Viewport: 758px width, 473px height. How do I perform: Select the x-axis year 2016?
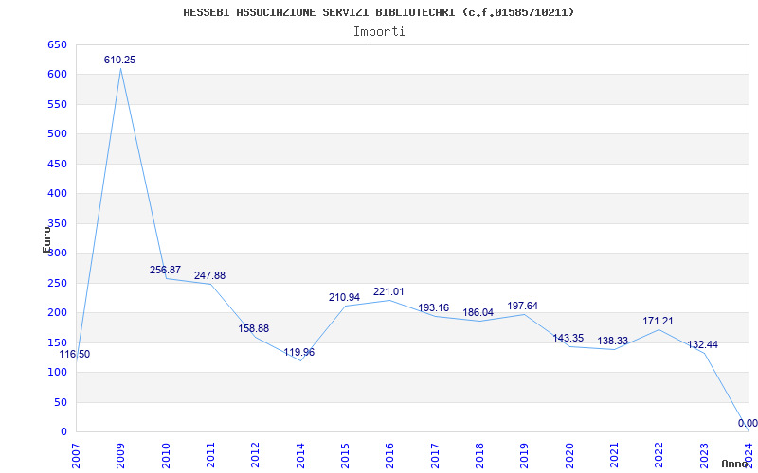click(389, 456)
